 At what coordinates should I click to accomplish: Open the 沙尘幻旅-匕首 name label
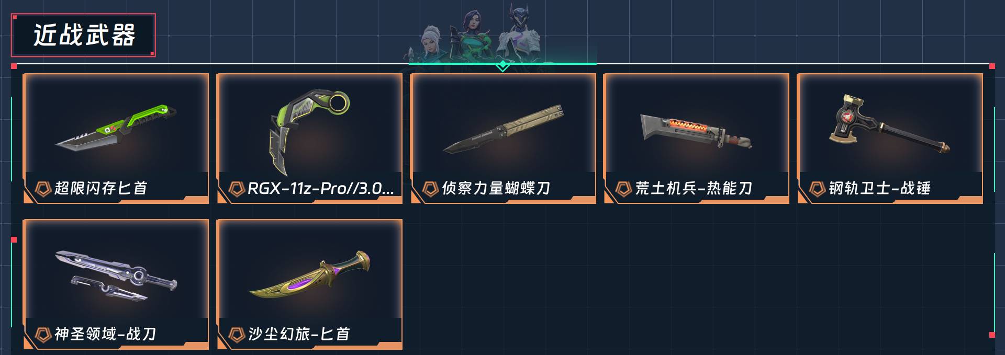click(x=298, y=334)
